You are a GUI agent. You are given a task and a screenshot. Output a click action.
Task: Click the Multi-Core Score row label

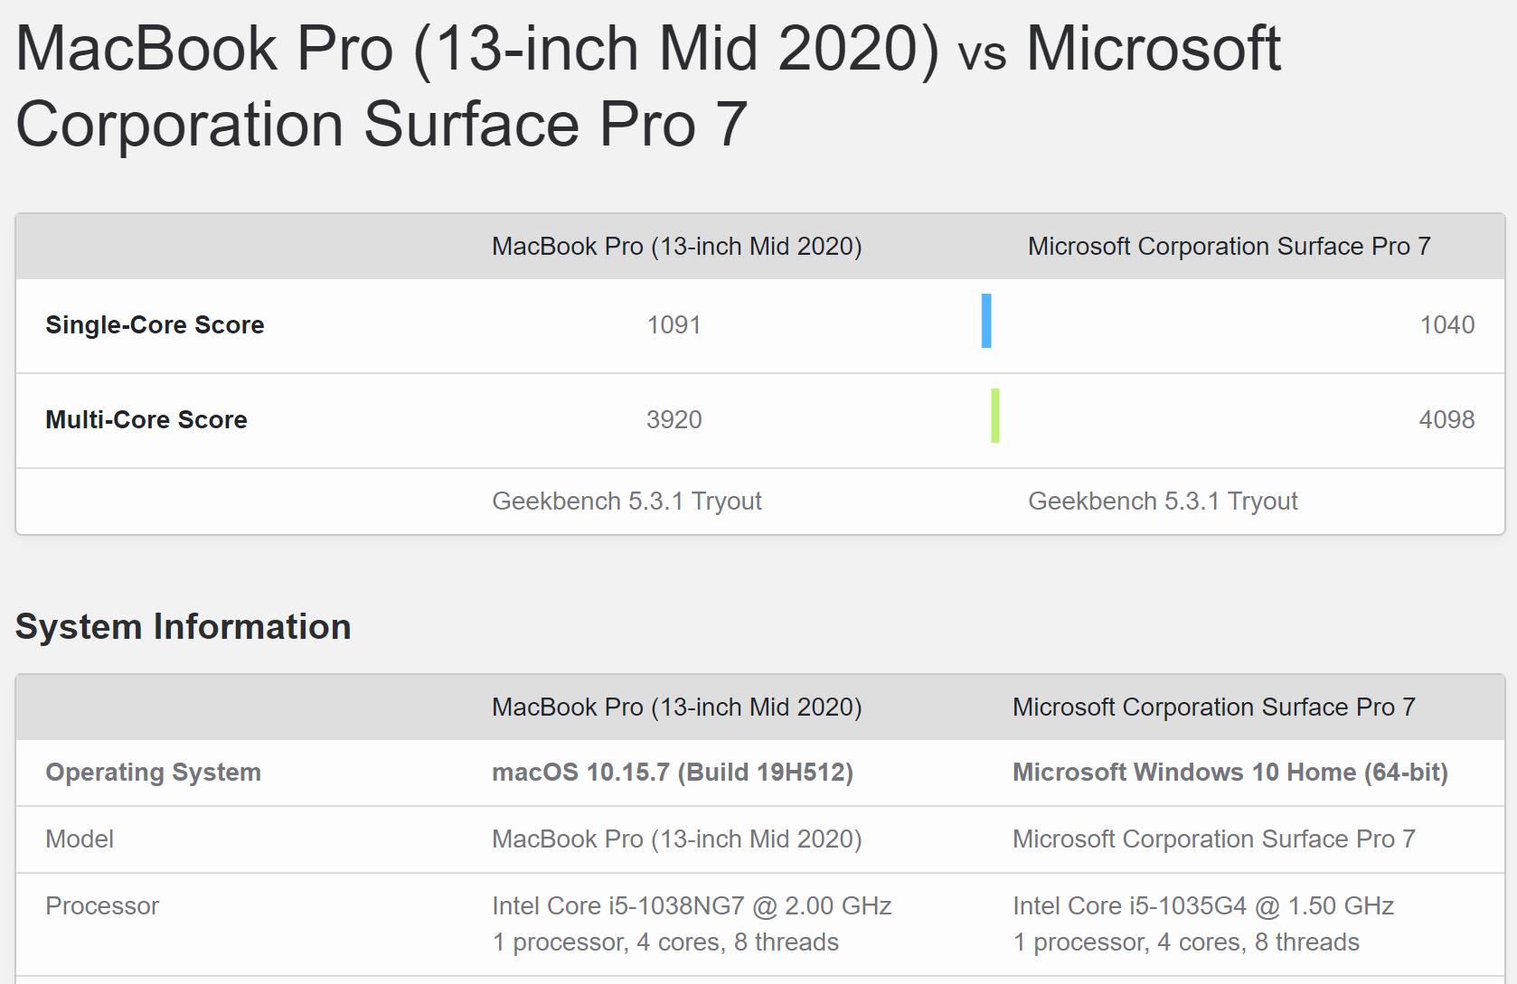click(146, 420)
